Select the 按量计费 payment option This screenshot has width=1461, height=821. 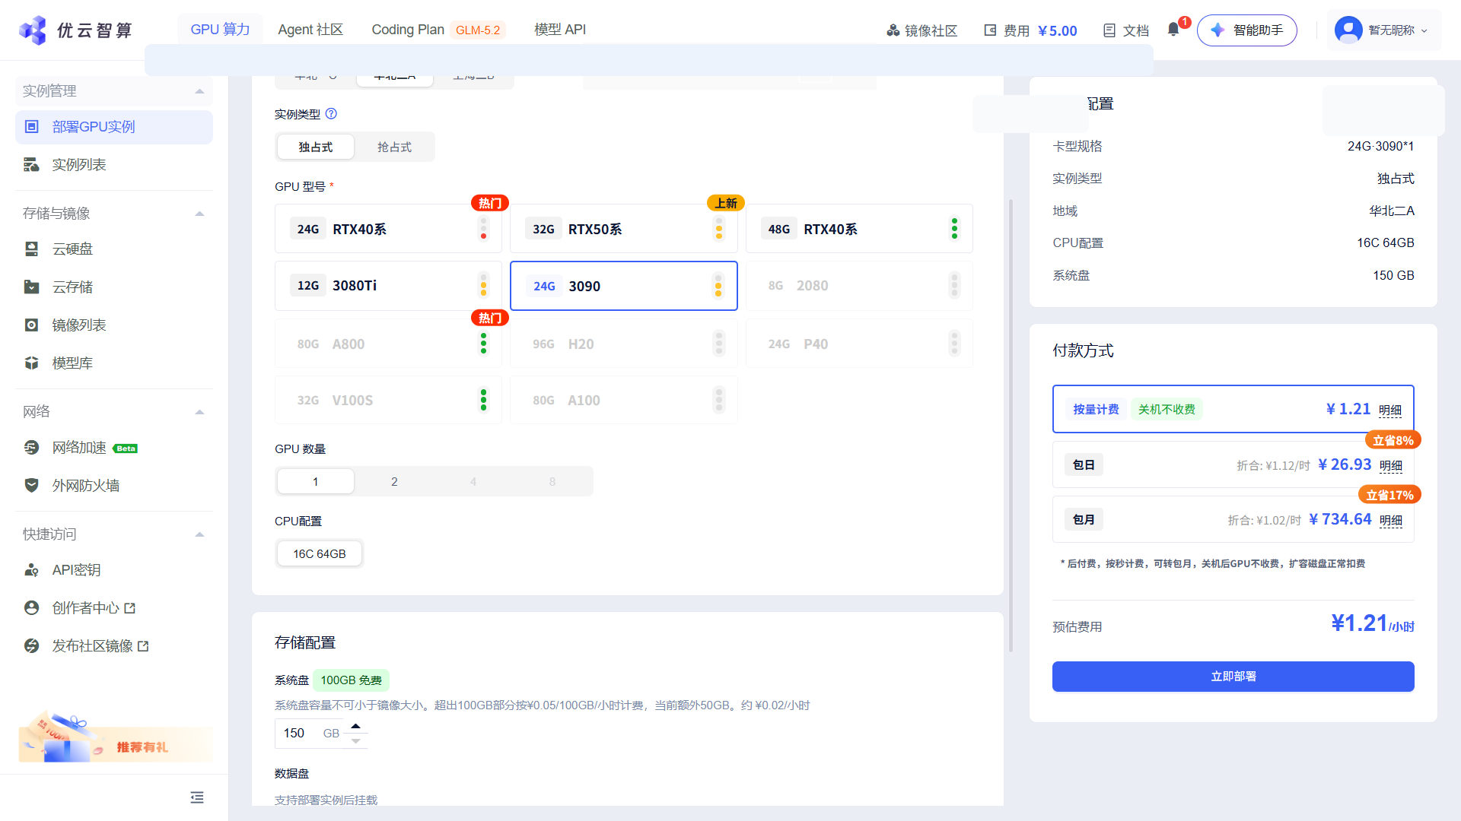(1233, 409)
